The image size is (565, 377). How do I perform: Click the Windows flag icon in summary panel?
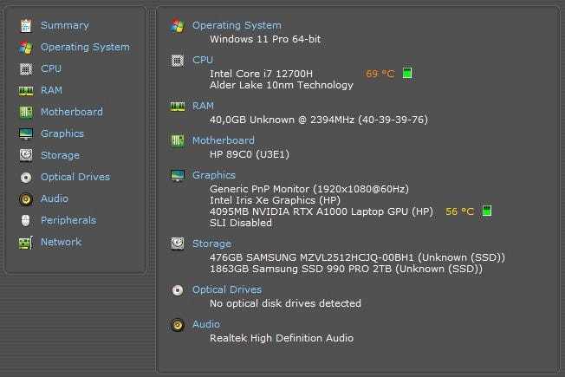coord(178,26)
